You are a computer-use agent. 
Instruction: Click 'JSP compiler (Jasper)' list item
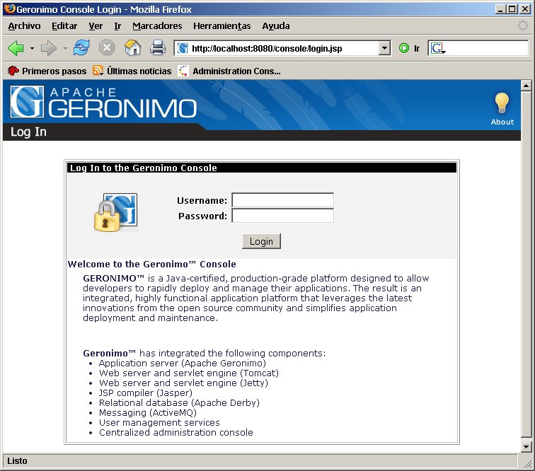point(146,393)
